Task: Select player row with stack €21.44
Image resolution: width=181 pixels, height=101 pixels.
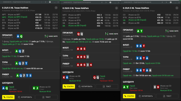Action: (90, 20)
